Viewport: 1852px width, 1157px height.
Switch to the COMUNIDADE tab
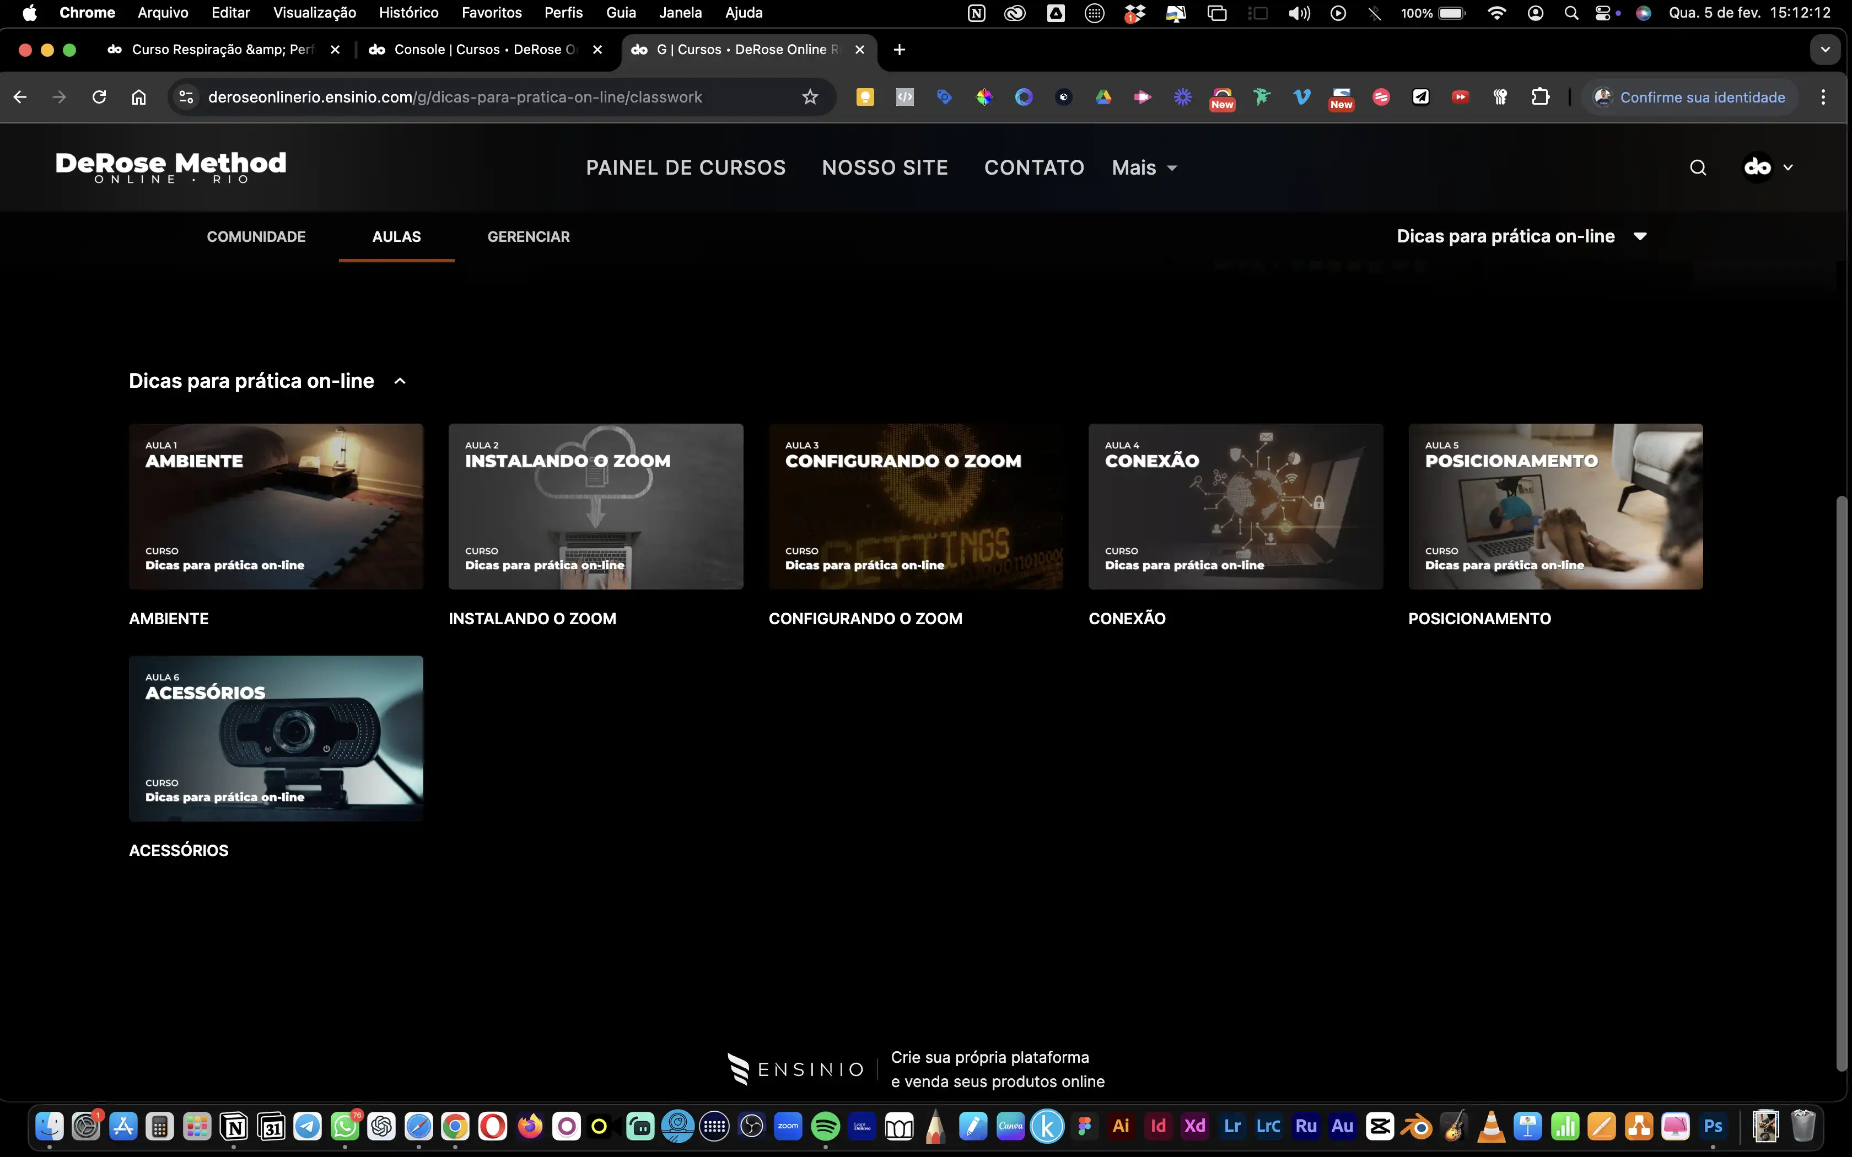point(256,236)
